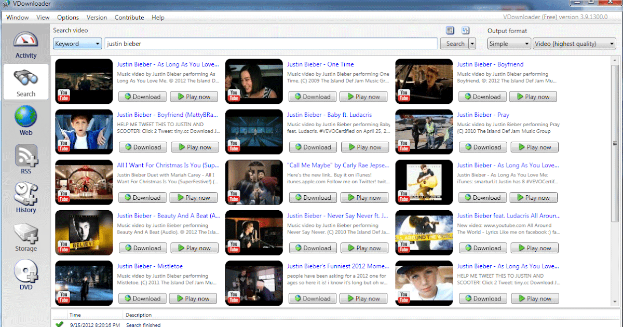Switch results to tree list view icon

tap(466, 31)
